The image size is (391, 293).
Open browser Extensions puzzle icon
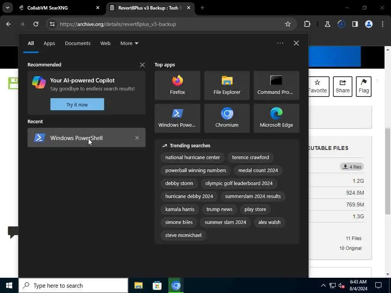pyautogui.click(x=307, y=24)
